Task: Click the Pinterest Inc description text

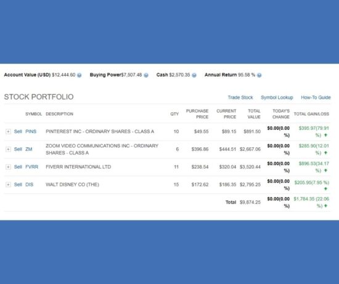Action: (100, 131)
